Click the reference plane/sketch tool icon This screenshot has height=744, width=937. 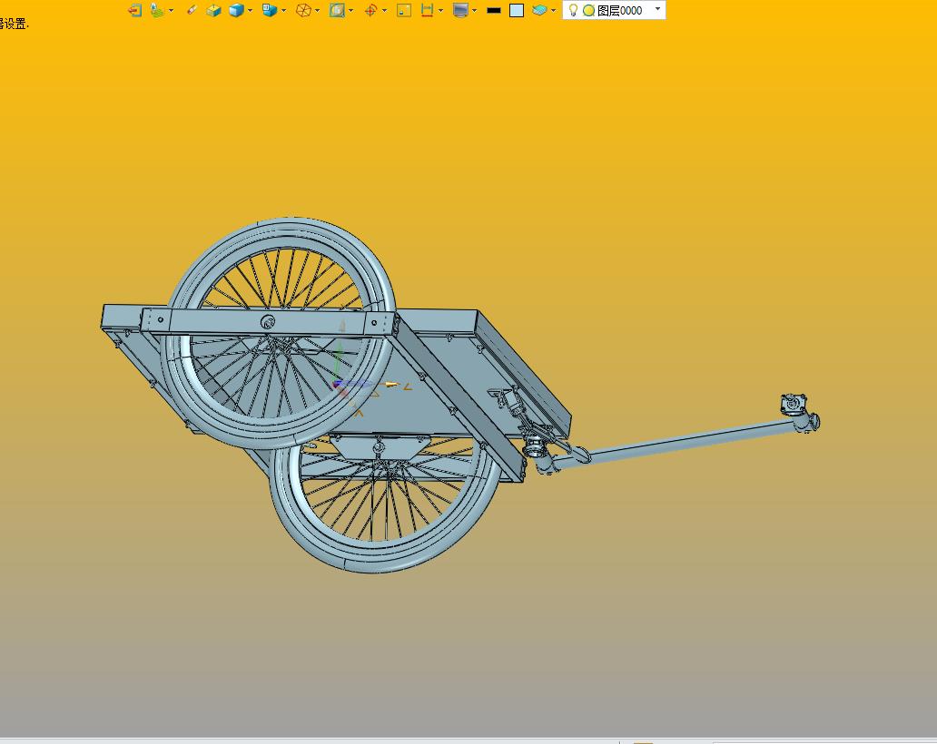[157, 10]
